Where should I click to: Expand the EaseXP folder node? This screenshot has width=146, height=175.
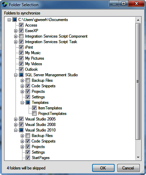pos(16,31)
